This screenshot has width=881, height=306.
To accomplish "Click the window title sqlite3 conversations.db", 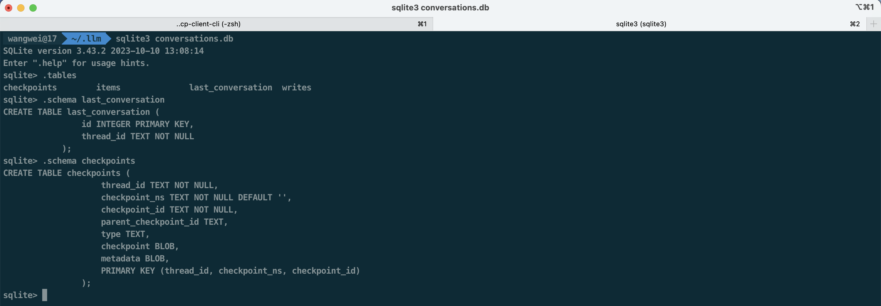I will pyautogui.click(x=440, y=8).
